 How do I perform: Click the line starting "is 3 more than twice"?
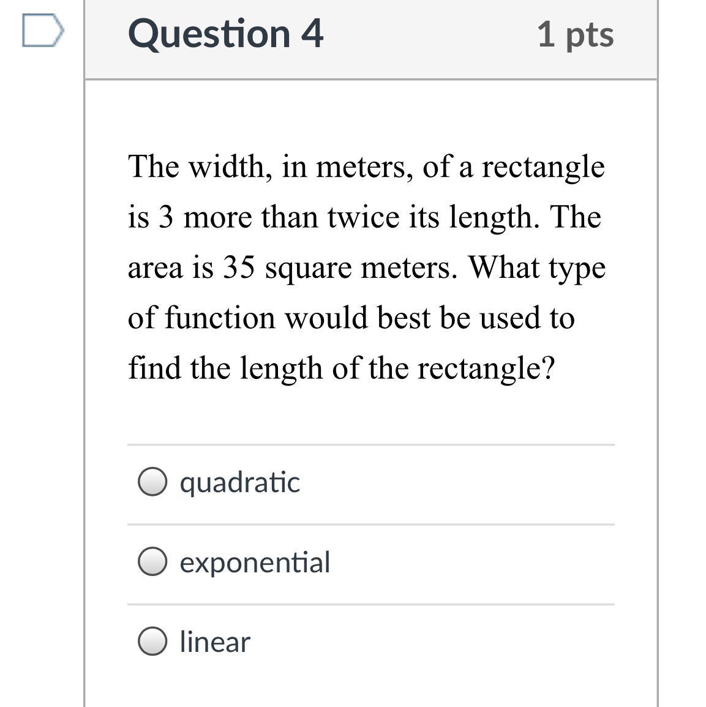click(x=364, y=217)
